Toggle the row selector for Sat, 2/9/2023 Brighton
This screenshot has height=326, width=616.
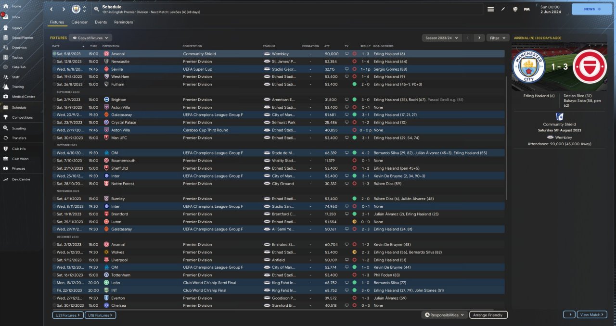click(x=54, y=100)
